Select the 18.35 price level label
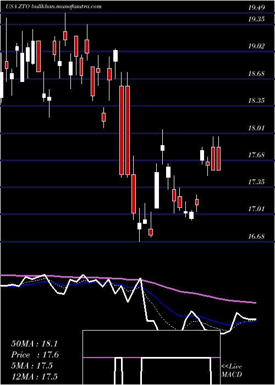 point(256,100)
